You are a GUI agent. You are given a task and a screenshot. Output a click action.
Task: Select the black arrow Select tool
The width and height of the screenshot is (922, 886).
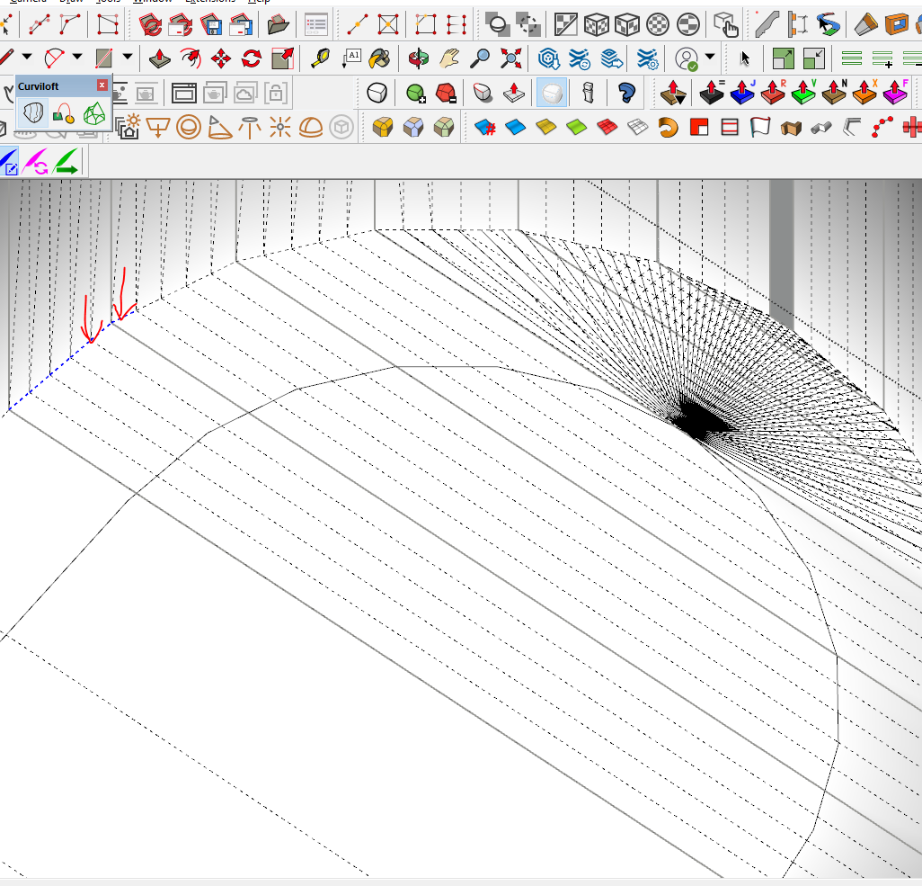745,58
